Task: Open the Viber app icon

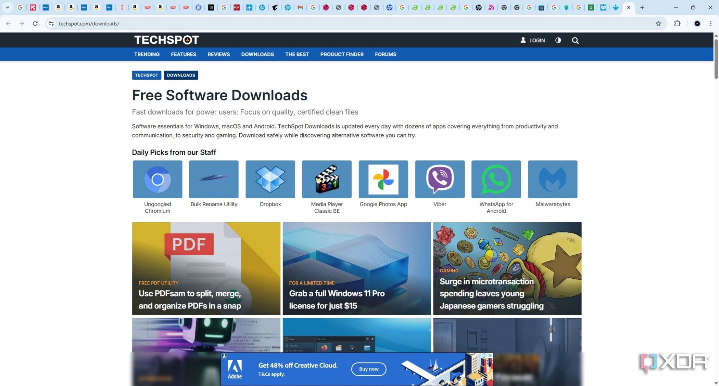Action: 440,179
